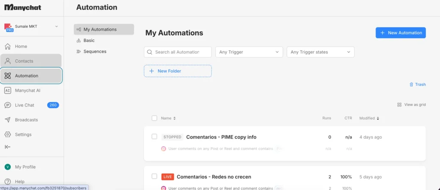The height and width of the screenshot is (190, 440).
Task: Open My Profile
Action: coord(31,167)
